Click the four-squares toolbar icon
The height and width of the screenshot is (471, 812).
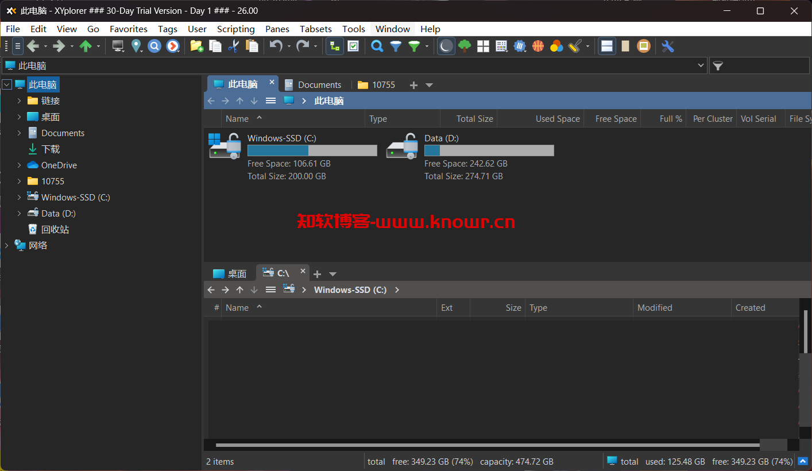483,47
